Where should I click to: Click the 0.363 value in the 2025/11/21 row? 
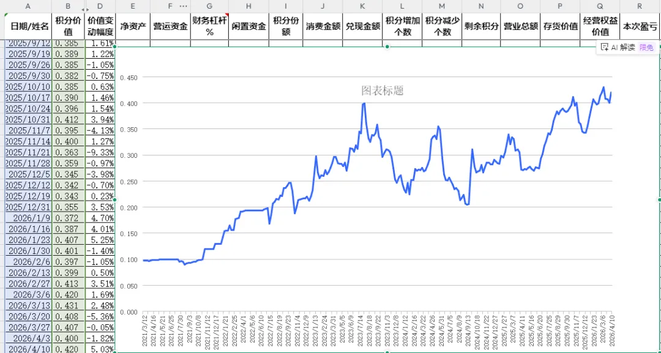pos(69,152)
